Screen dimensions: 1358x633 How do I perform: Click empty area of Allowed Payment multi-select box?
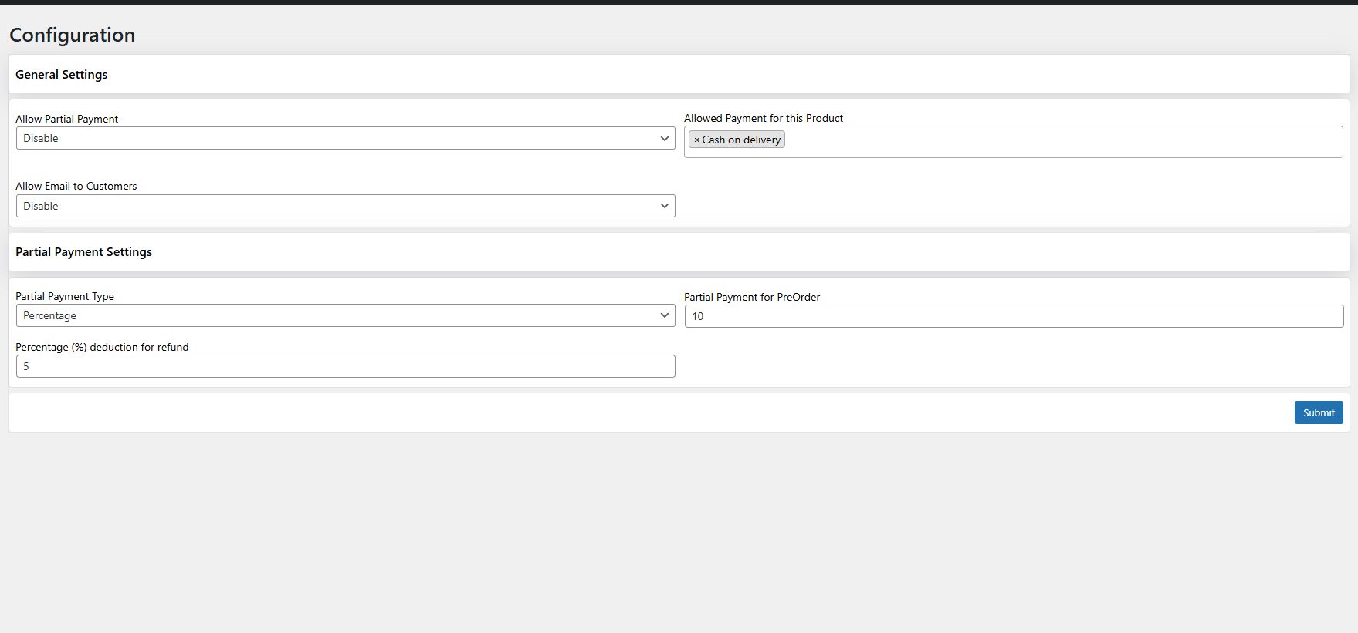[1058, 142]
